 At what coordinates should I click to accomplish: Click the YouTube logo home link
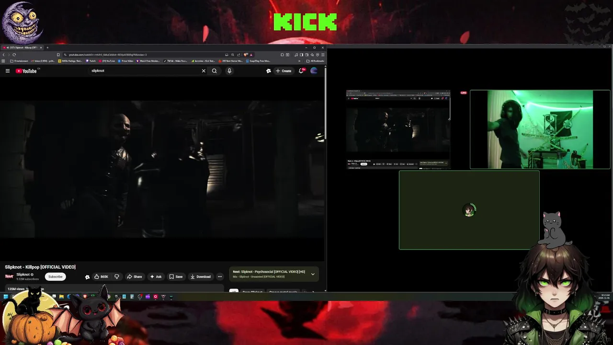pyautogui.click(x=26, y=71)
